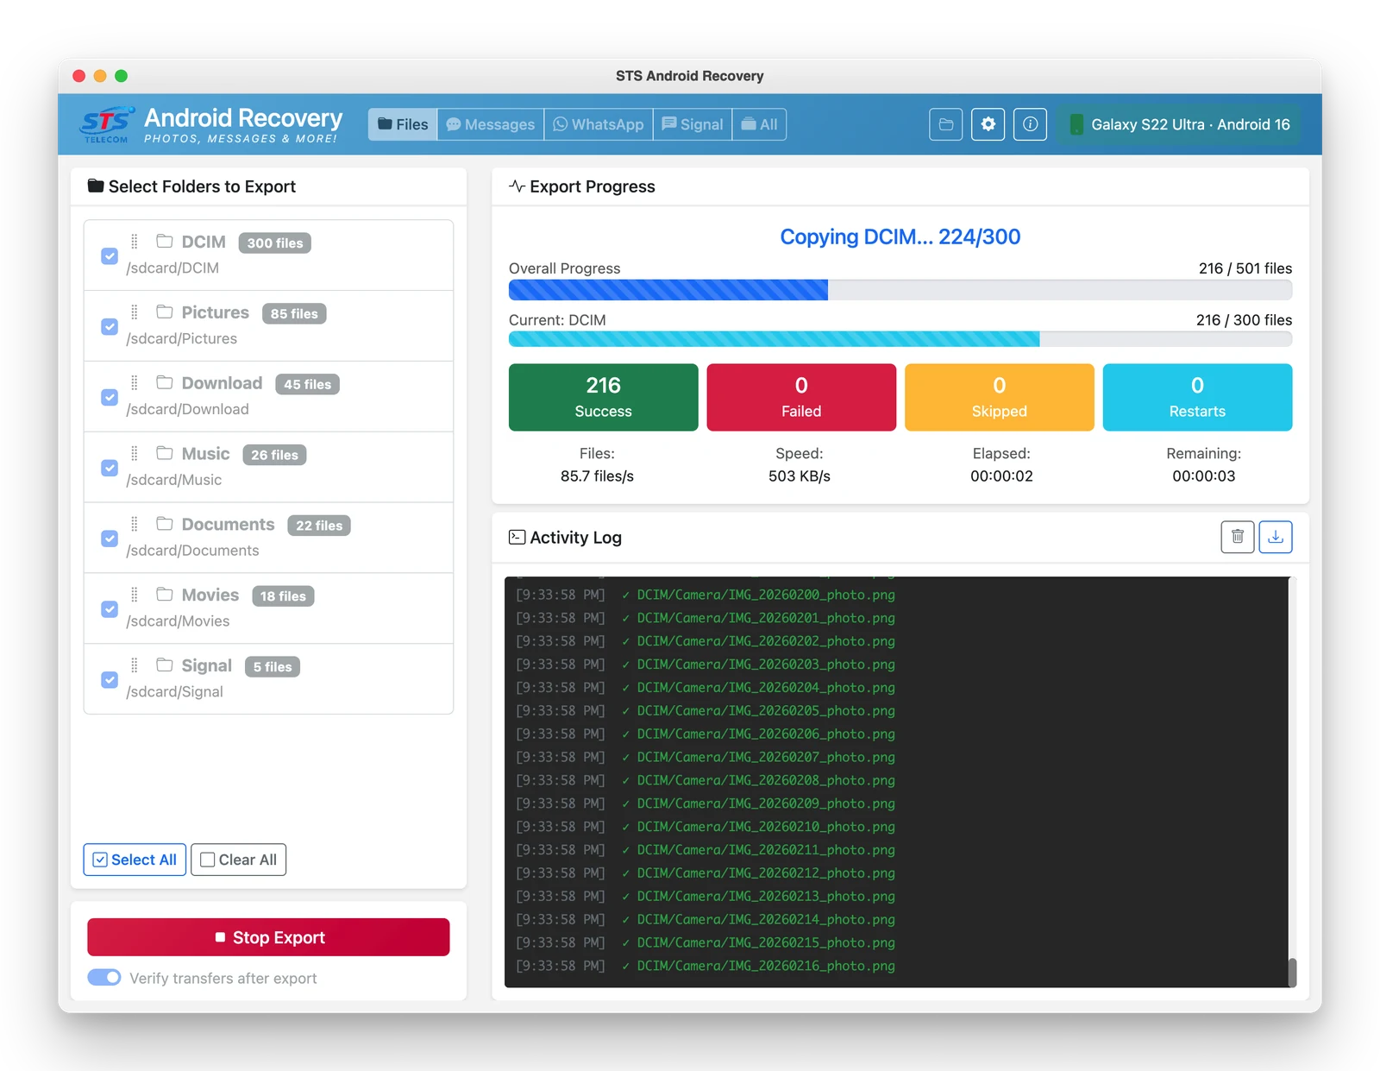Click DCIM row drag handle

135,242
